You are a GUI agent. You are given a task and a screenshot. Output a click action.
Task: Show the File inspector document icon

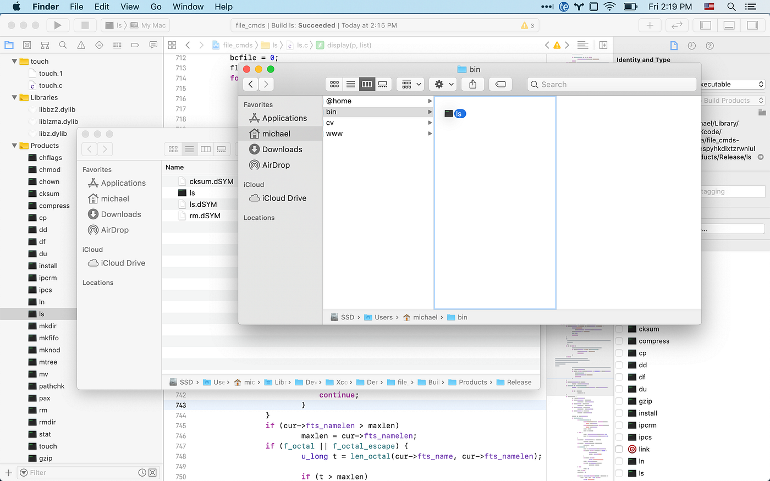pyautogui.click(x=674, y=45)
